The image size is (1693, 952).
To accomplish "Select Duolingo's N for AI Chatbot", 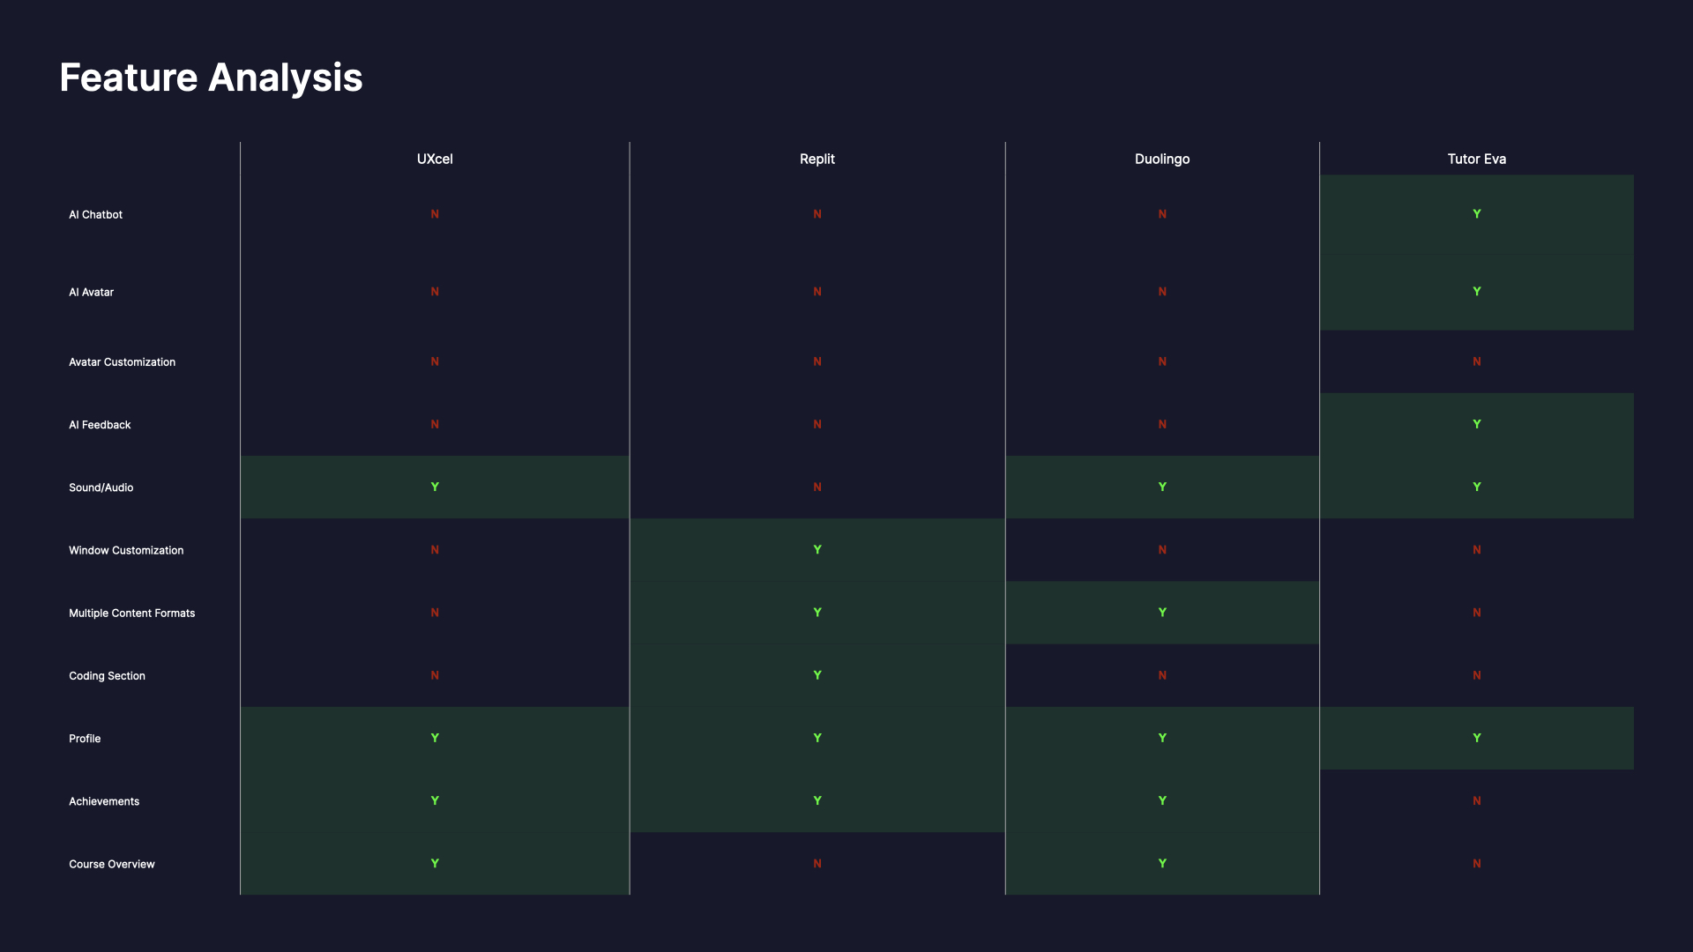I will tap(1162, 214).
